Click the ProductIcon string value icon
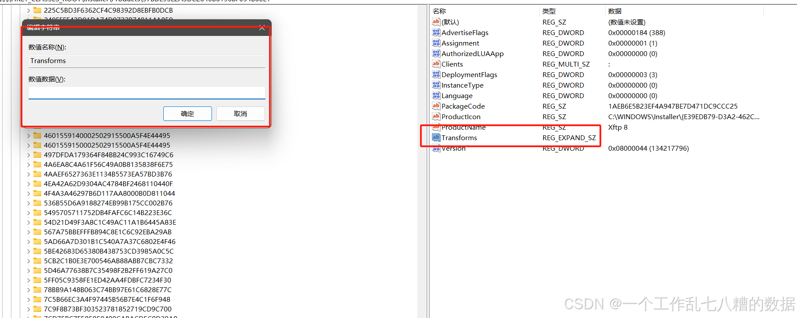The height and width of the screenshot is (318, 797). [436, 117]
